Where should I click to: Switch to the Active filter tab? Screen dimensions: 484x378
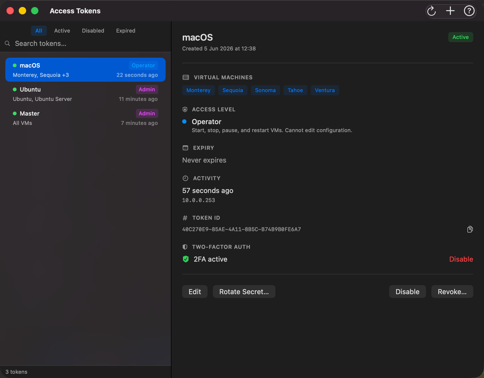click(62, 31)
